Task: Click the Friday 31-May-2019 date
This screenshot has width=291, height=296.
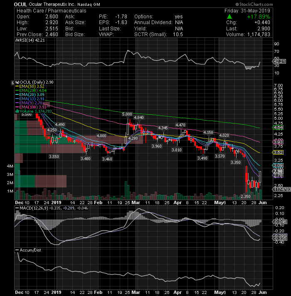Action: pos(247,11)
